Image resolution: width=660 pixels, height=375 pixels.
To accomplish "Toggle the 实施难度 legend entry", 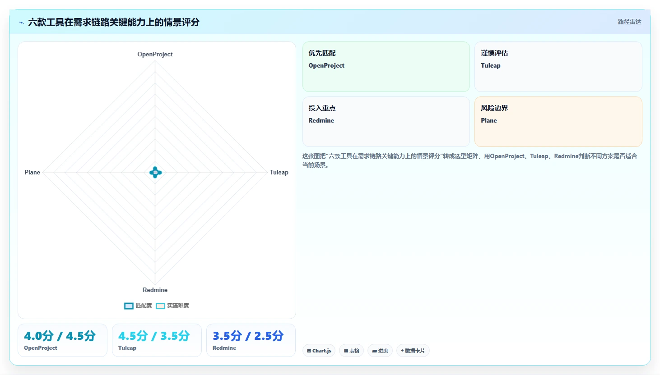I will (x=172, y=306).
